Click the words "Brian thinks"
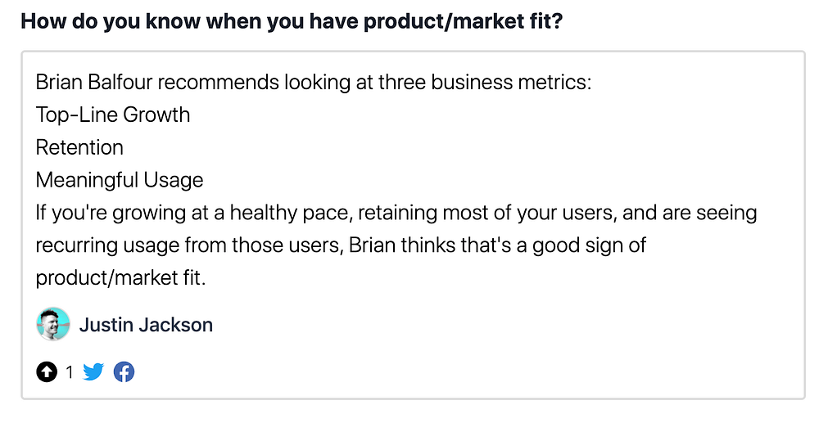Image resolution: width=819 pixels, height=423 pixels. (x=398, y=245)
